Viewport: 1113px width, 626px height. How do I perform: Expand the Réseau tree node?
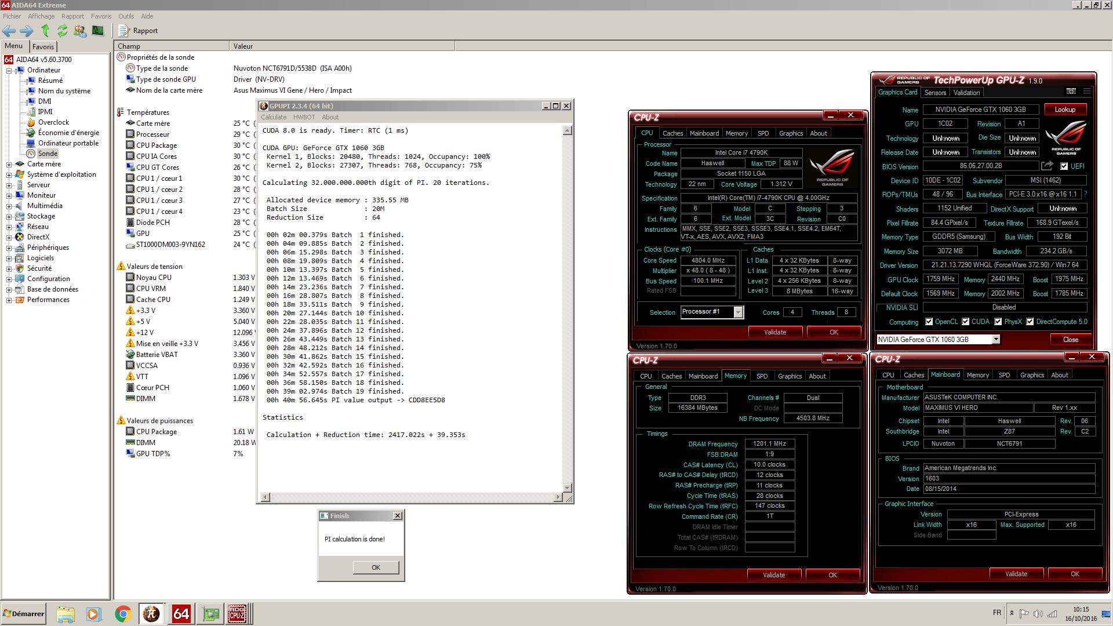(9, 227)
